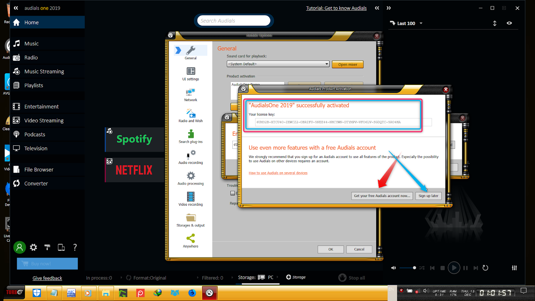This screenshot has height=301, width=535.
Task: Open the Tutorial: Get to know Audials link
Action: 336,8
